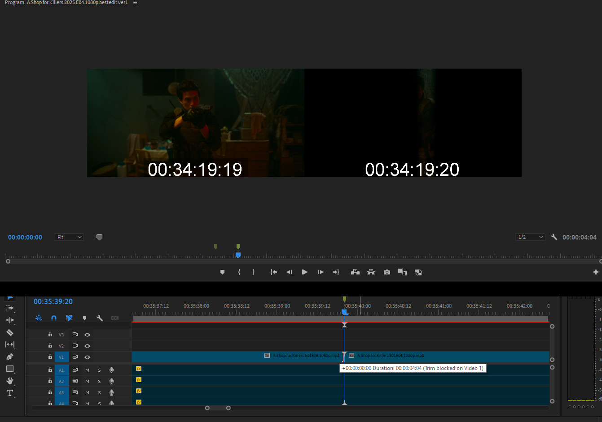Image resolution: width=602 pixels, height=422 pixels.
Task: Select the Razor tool
Action: point(9,332)
